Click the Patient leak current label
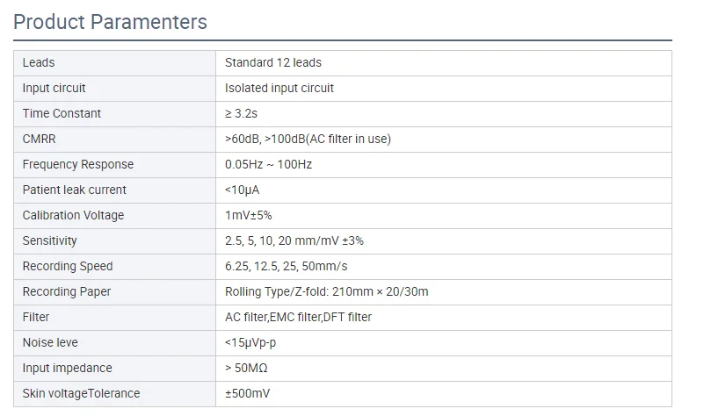 click(x=75, y=190)
